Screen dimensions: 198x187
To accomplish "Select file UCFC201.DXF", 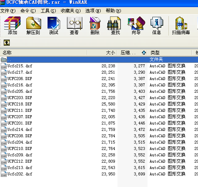I will 20,123.
